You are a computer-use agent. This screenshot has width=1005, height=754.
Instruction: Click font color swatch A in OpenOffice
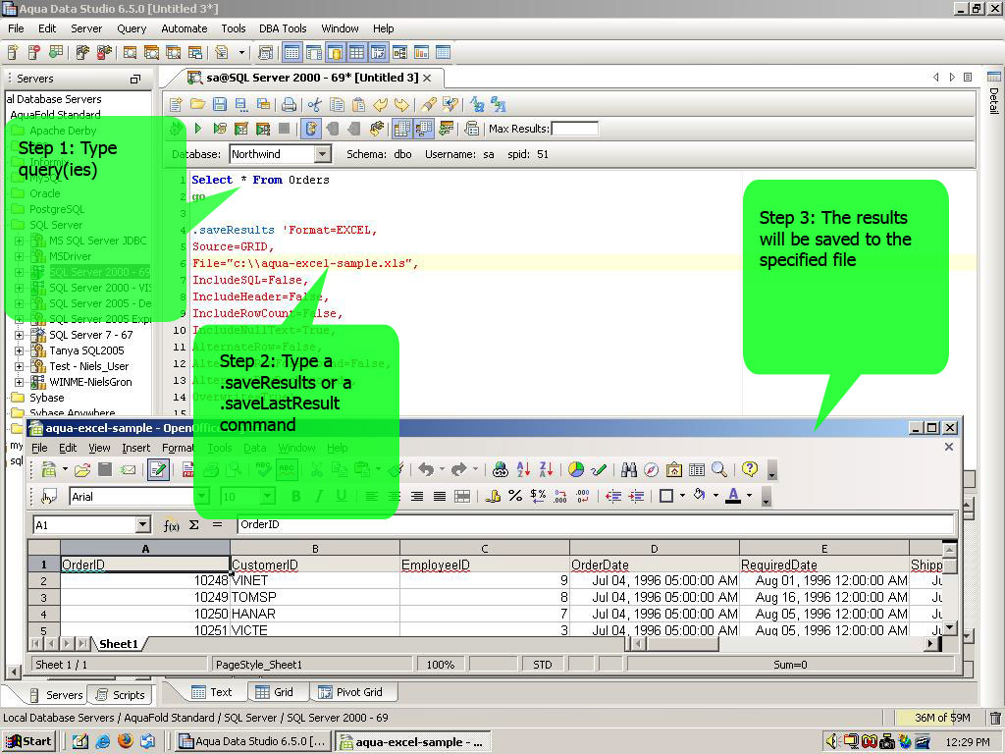734,496
